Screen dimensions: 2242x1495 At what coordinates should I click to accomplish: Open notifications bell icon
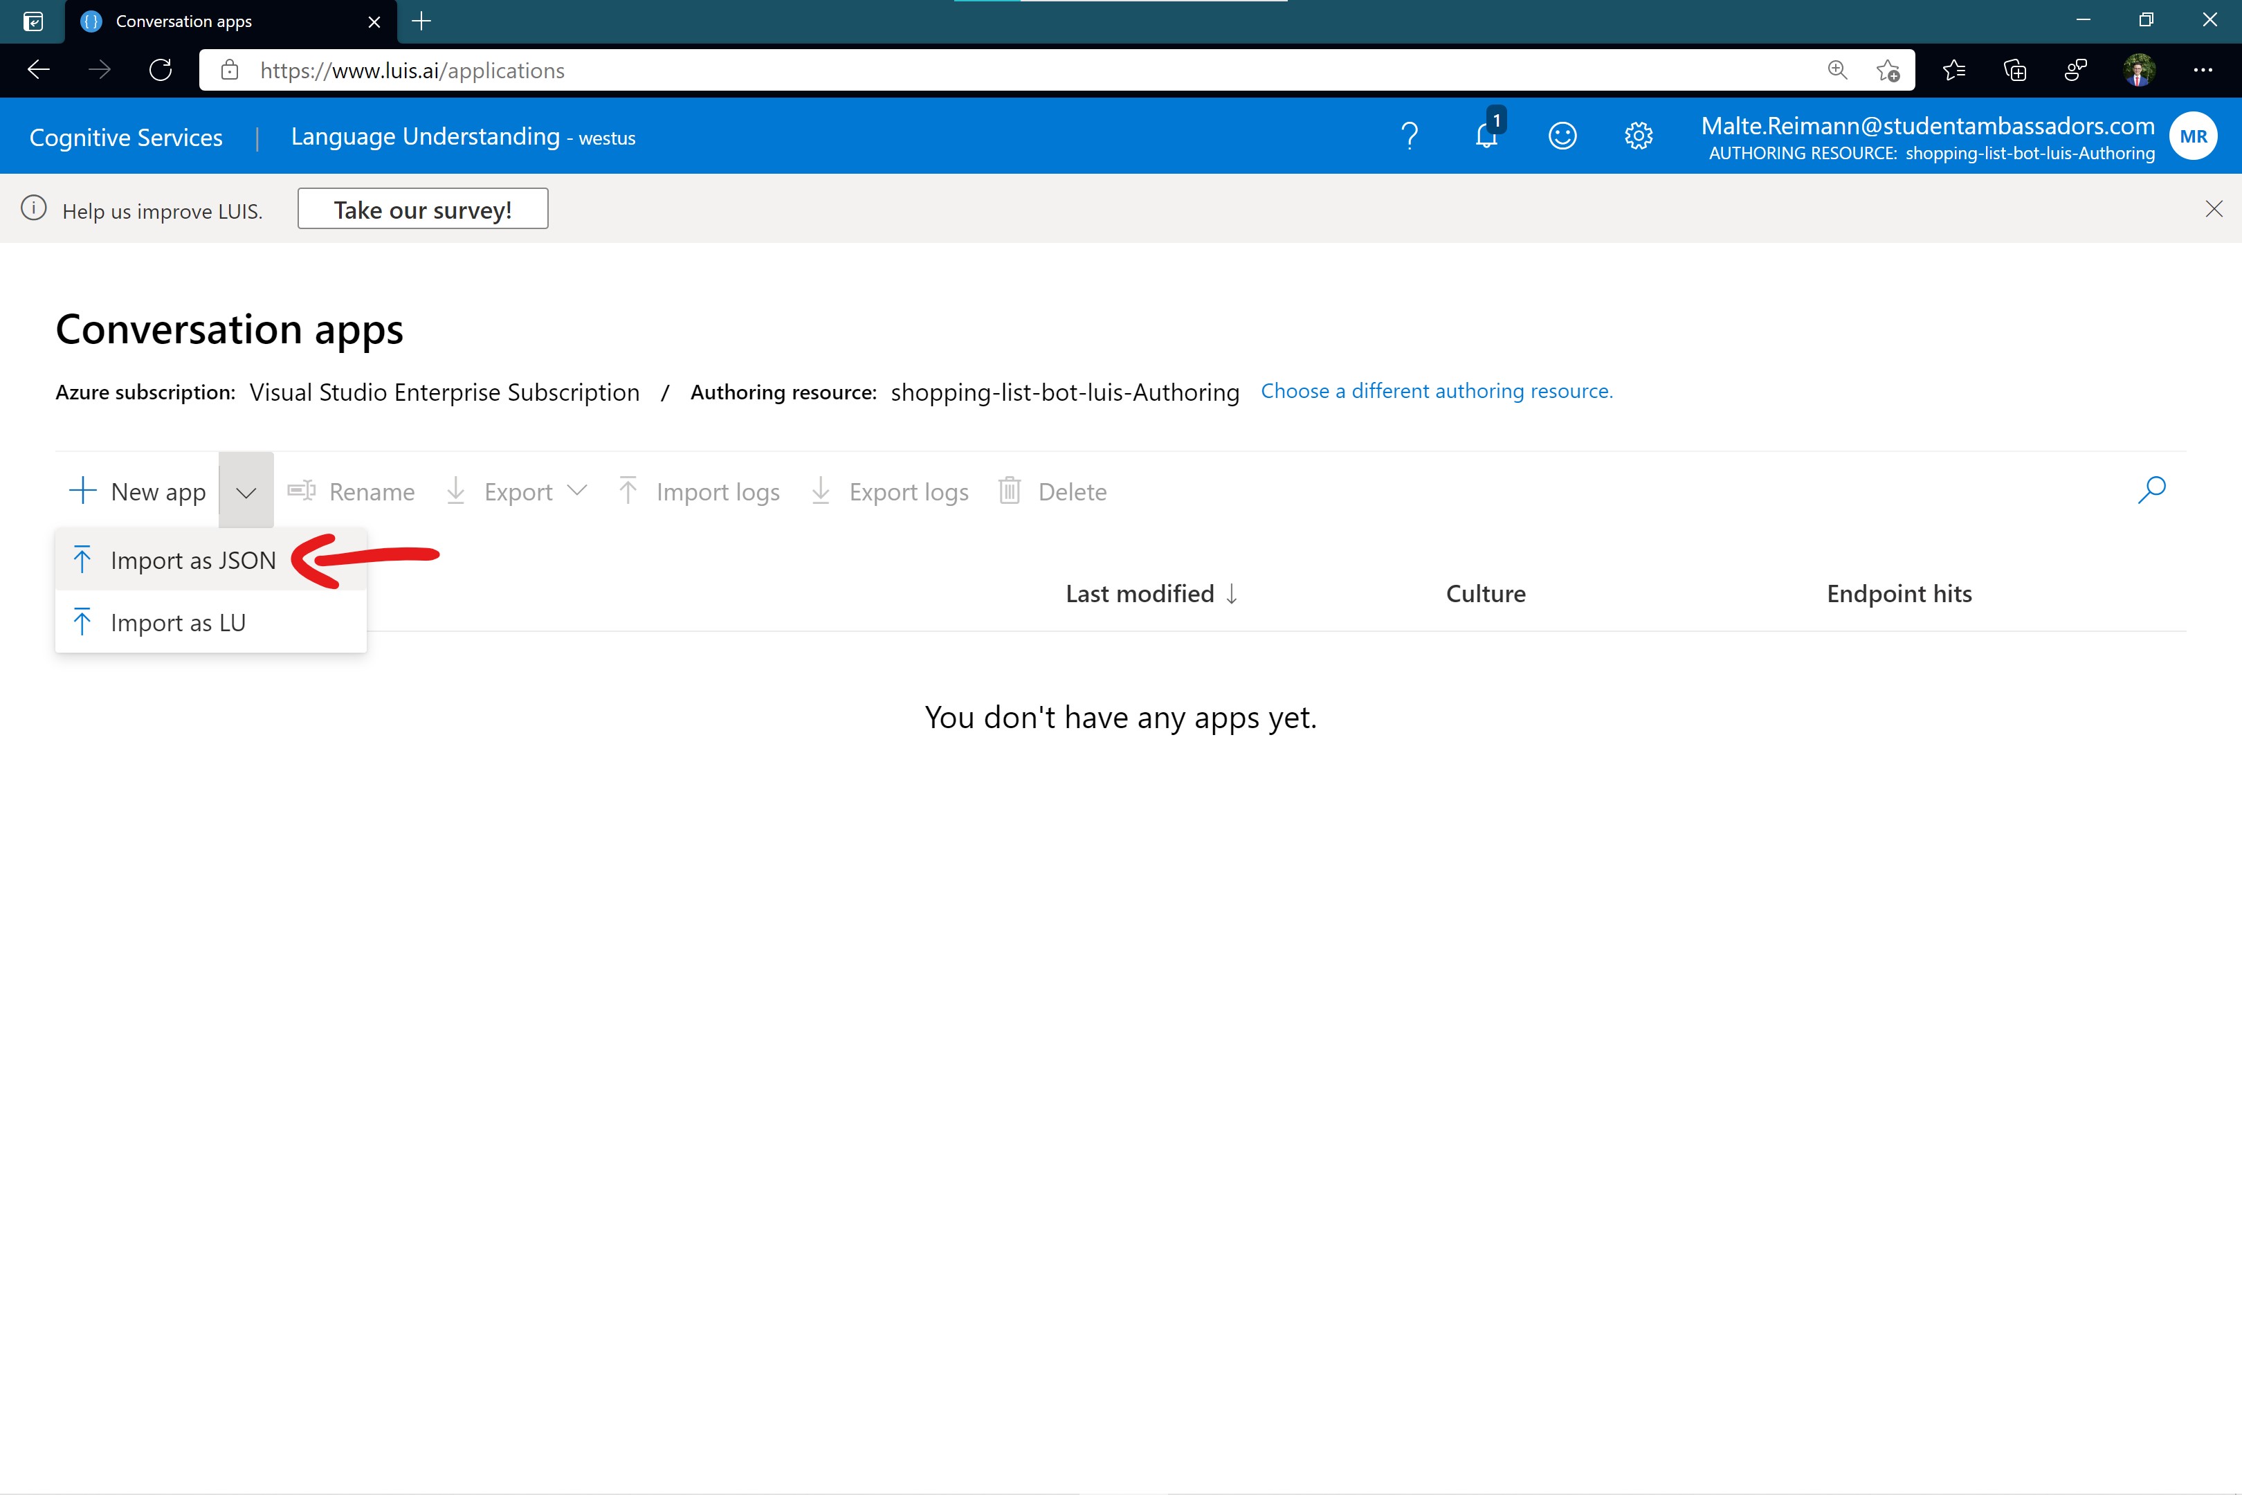[1486, 136]
